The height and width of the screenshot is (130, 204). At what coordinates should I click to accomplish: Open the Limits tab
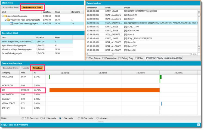[26, 68]
